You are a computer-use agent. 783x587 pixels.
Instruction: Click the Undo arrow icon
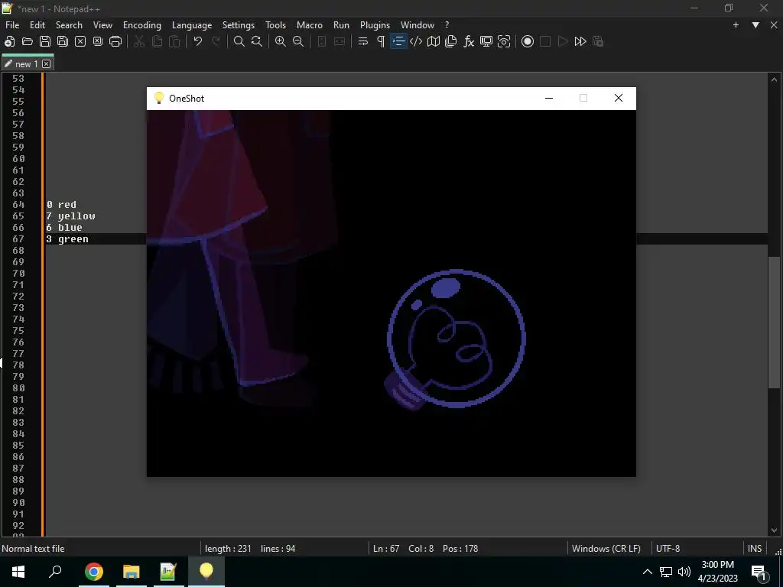pos(198,41)
